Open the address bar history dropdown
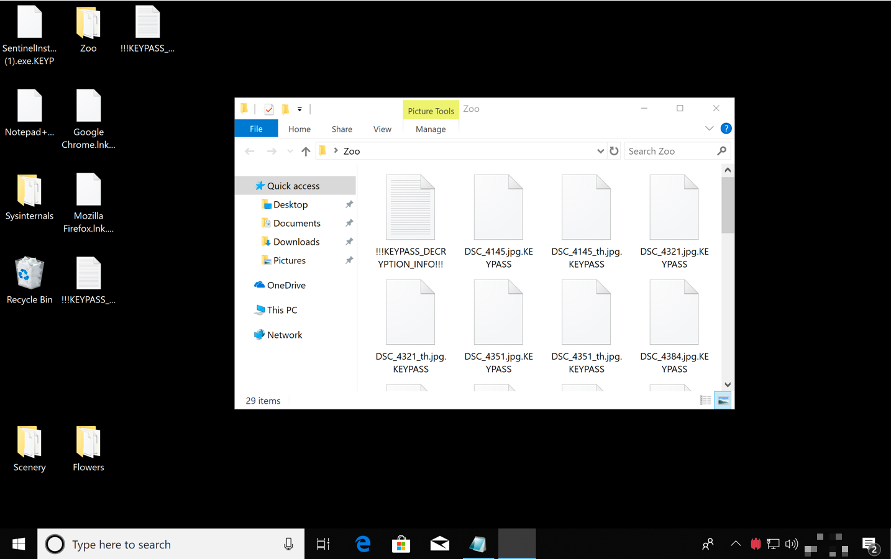Viewport: 891px width, 559px height. [600, 151]
